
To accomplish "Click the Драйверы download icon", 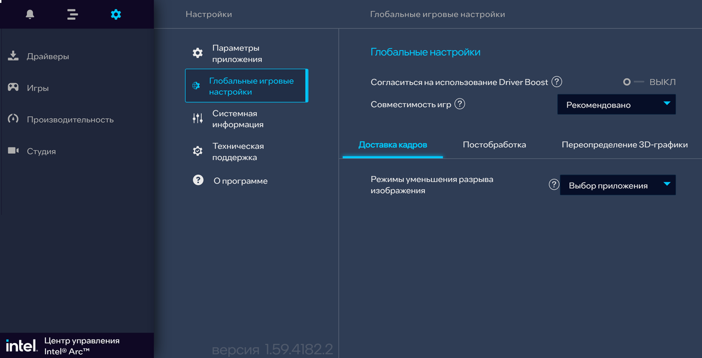I will [x=13, y=56].
